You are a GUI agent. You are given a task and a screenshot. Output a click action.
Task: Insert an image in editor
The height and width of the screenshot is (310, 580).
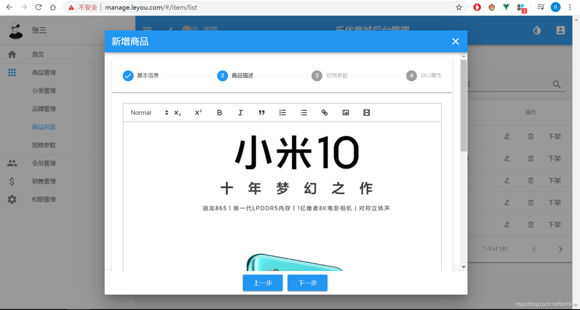point(346,113)
